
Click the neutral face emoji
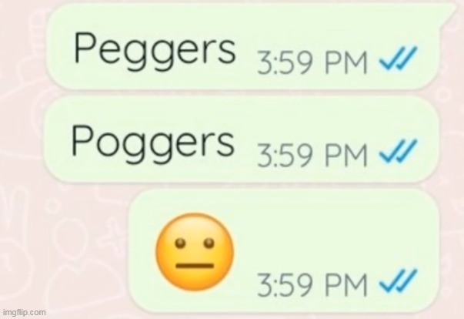tap(195, 251)
